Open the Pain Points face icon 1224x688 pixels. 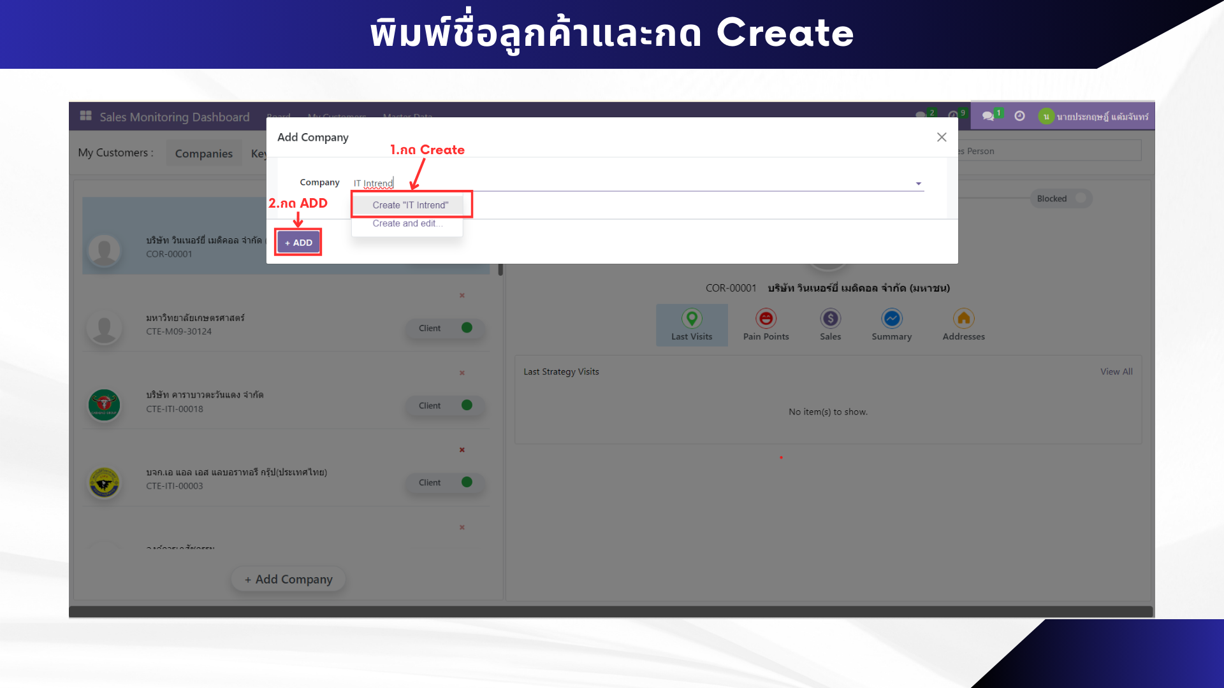coord(766,318)
